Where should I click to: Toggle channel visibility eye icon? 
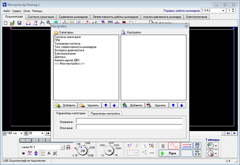[23, 153]
